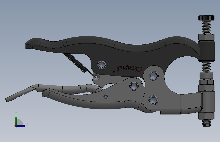Image resolution: width=220 pixels, height=142 pixels.
Task: Click the green Y axis arrow on triad
Action: click(x=16, y=121)
